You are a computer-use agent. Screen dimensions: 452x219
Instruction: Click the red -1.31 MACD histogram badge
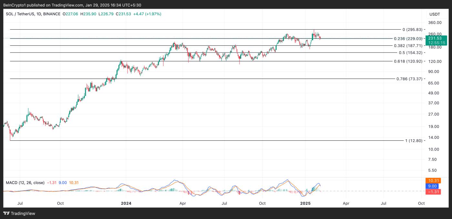[433, 192]
